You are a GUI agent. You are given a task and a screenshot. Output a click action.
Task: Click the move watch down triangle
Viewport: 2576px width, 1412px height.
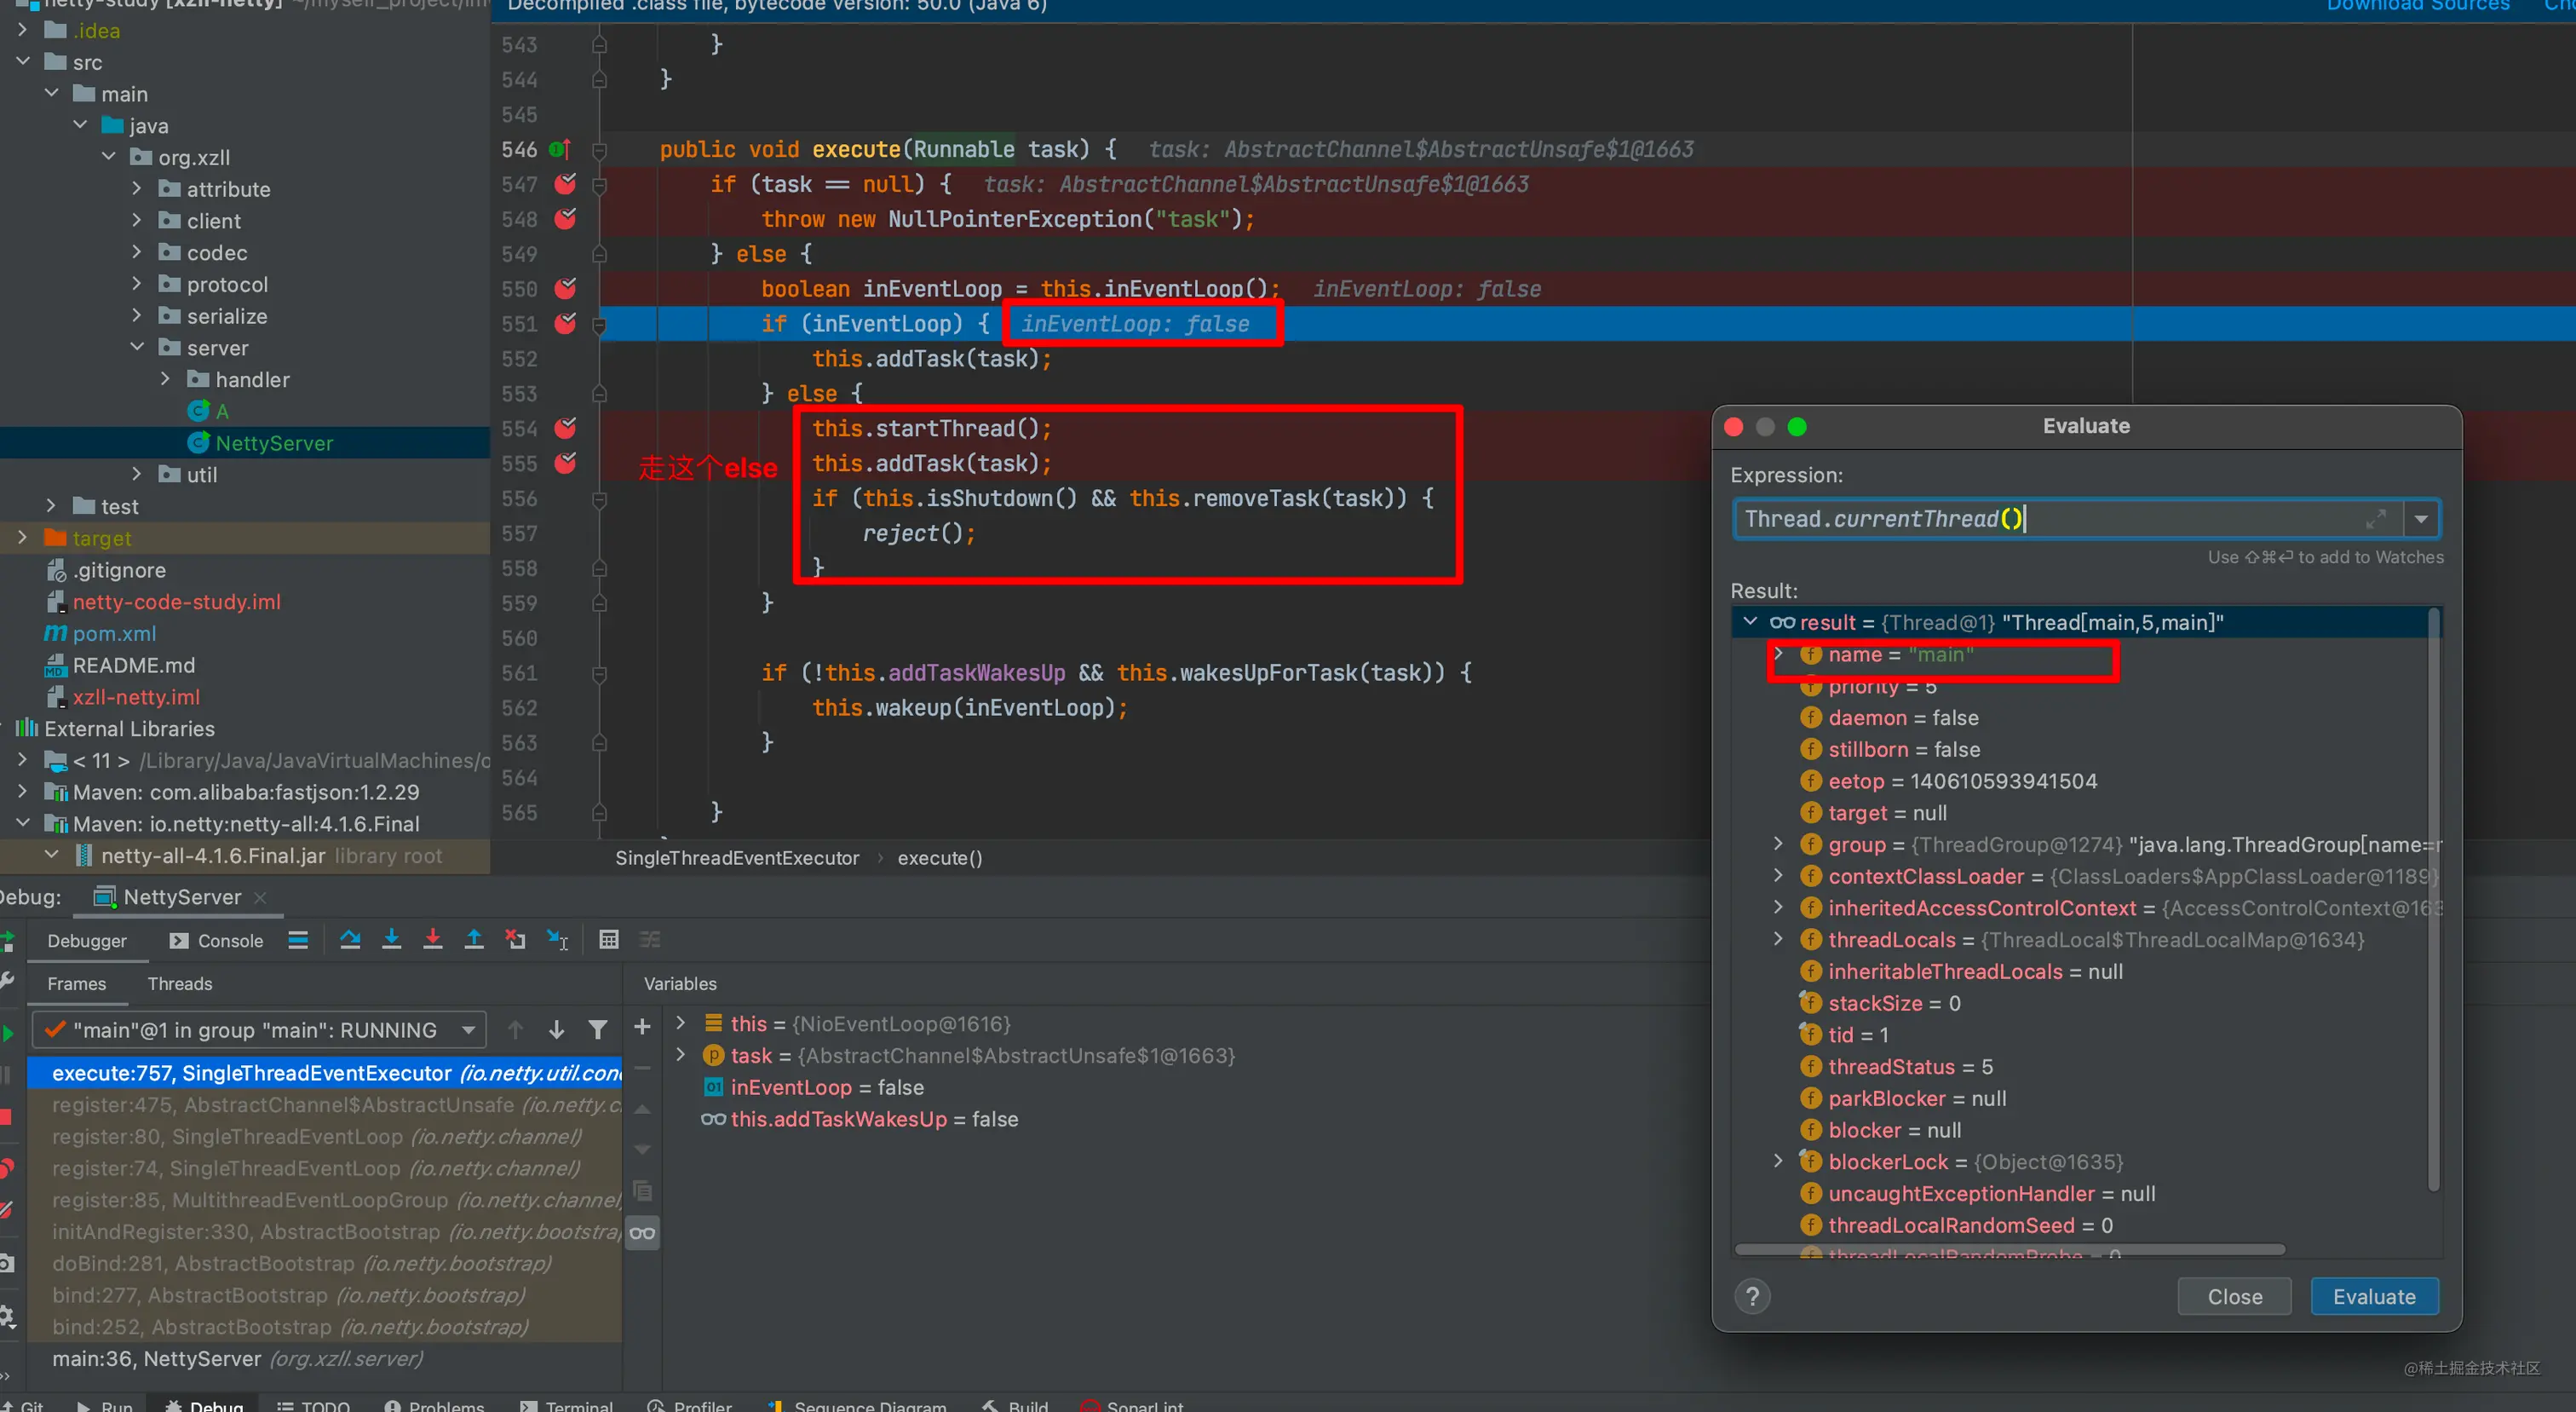[643, 1150]
